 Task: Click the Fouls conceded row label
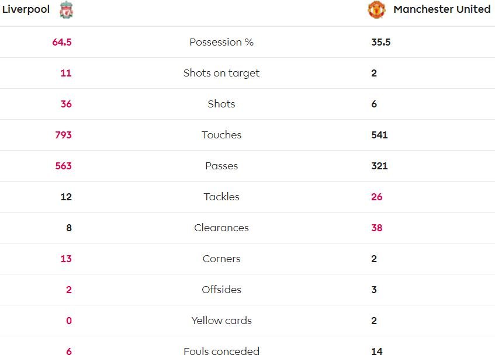(221, 351)
